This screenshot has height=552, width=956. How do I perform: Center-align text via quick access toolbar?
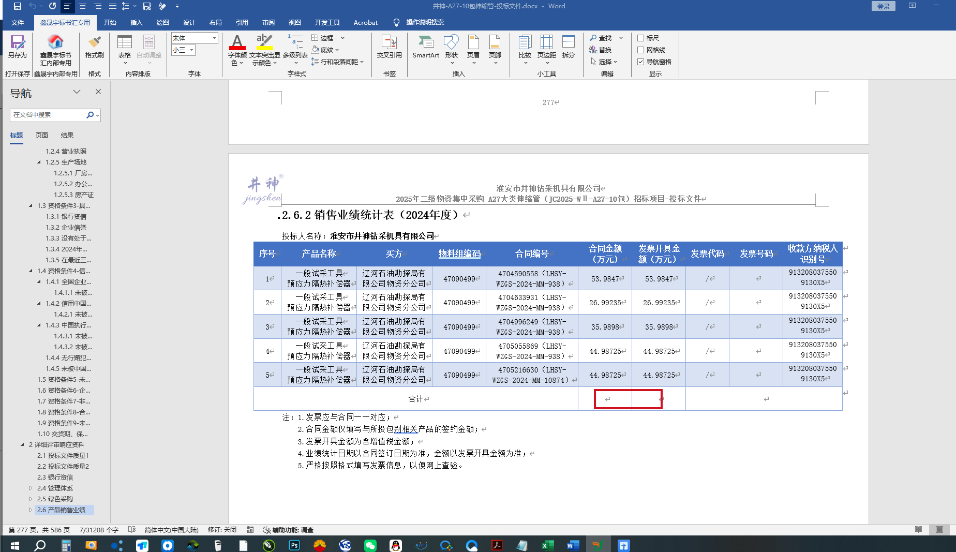(x=83, y=6)
